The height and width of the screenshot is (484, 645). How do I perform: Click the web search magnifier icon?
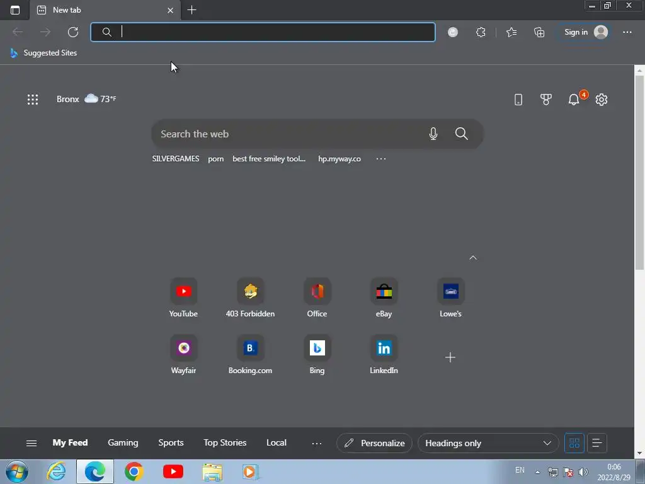461,134
